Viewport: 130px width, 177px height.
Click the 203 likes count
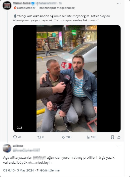pyautogui.click(x=69, y=137)
